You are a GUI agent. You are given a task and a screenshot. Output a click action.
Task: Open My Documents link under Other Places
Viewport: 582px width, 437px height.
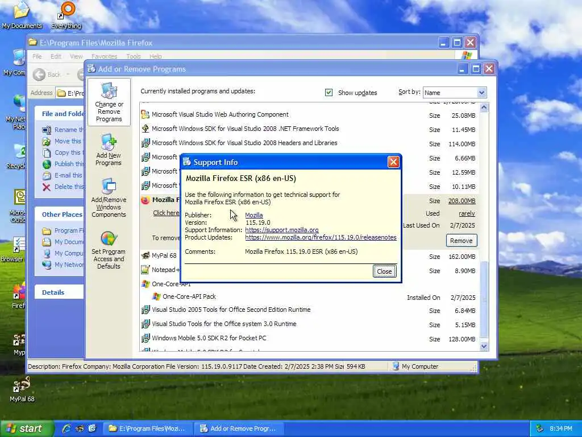click(x=63, y=242)
